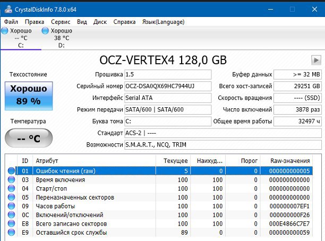The width and height of the screenshot is (325, 241).
Task: Open the Язык(Language) menu
Action: (x=164, y=22)
